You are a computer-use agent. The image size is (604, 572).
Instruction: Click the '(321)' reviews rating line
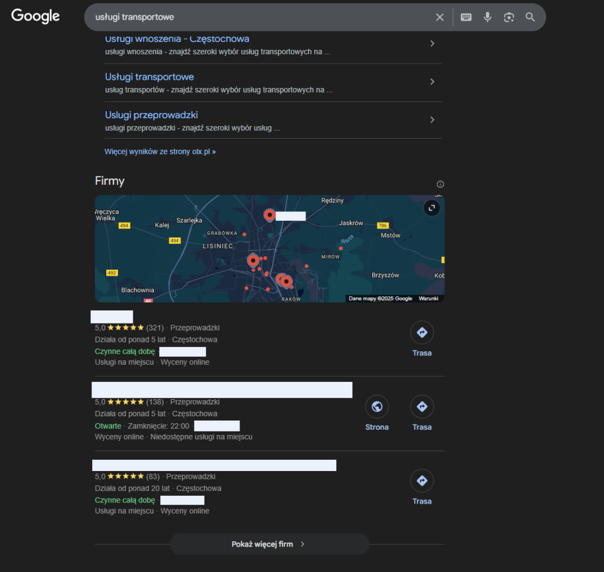click(157, 328)
